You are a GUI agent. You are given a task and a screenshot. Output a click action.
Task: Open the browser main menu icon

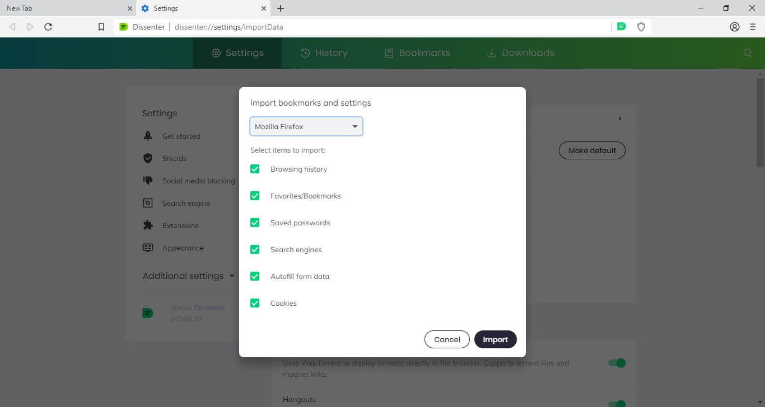[753, 27]
